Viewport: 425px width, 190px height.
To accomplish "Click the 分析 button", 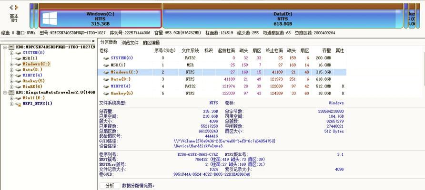I will pos(110,186).
